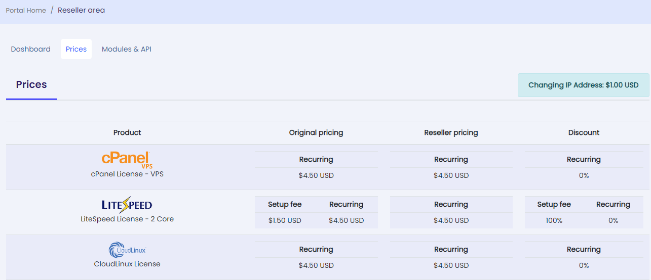Viewport: 651px width, 280px height.
Task: Click the Prices section heading
Action: [31, 84]
